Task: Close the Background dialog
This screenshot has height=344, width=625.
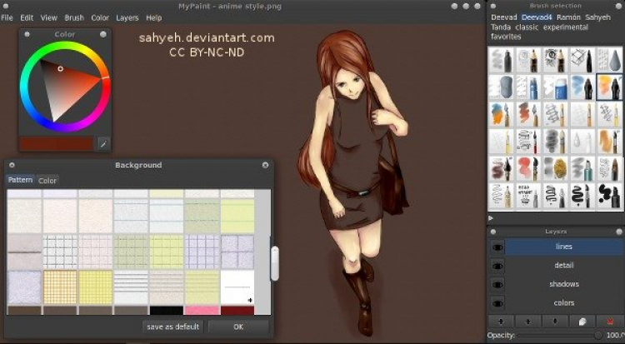Action: pyautogui.click(x=266, y=165)
